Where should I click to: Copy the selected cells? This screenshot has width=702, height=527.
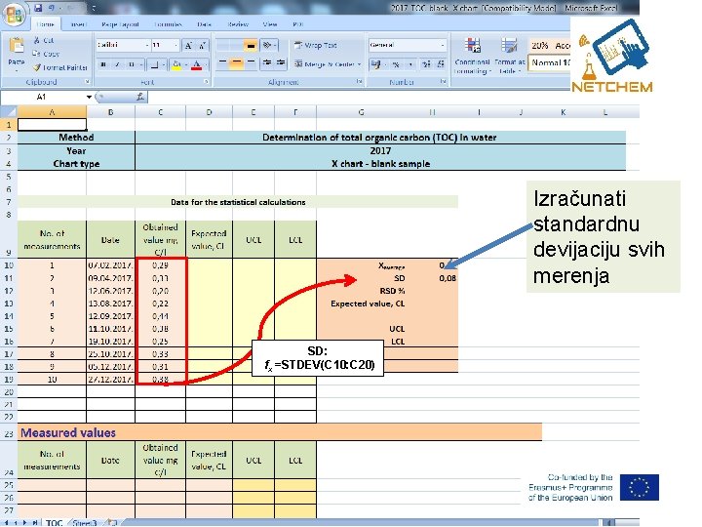click(x=46, y=54)
